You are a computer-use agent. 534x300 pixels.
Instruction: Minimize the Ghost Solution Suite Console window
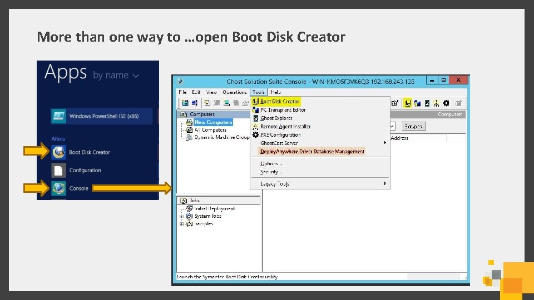[x=432, y=80]
